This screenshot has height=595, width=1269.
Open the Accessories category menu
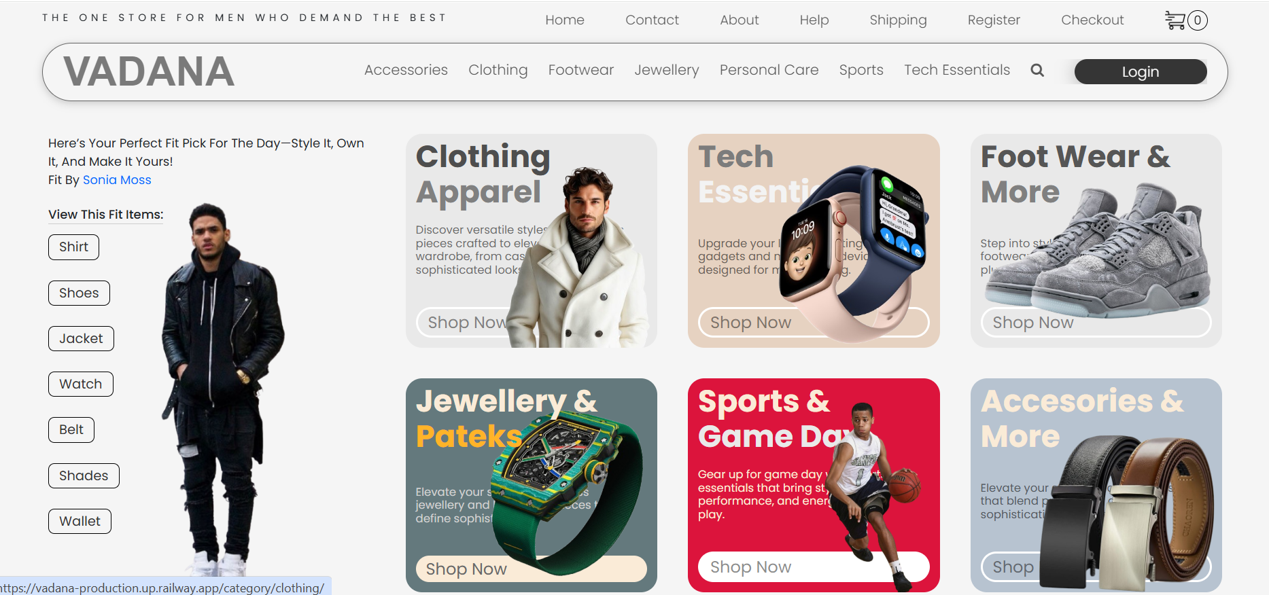tap(406, 70)
